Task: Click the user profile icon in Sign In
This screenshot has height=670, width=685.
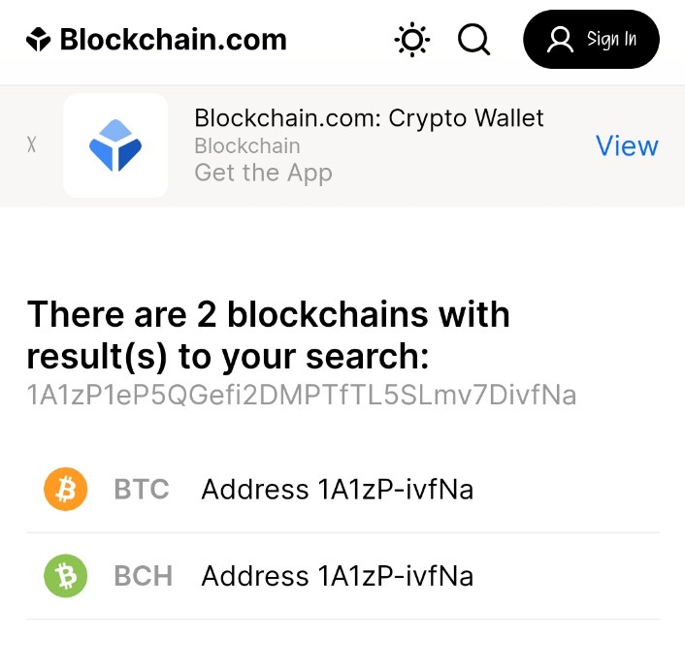Action: coord(561,40)
